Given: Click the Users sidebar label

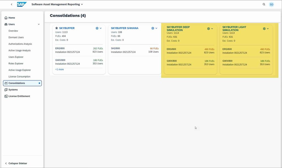Looking at the screenshot, I should click(x=12, y=24).
